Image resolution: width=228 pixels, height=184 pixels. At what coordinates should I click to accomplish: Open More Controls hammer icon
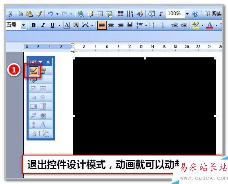pos(45,134)
